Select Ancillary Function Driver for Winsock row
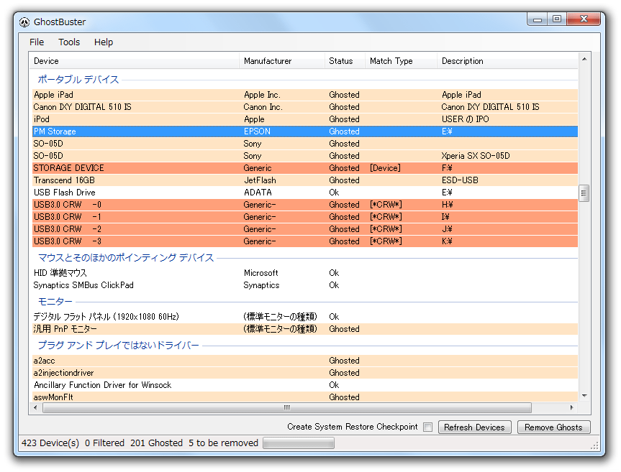 coord(304,385)
